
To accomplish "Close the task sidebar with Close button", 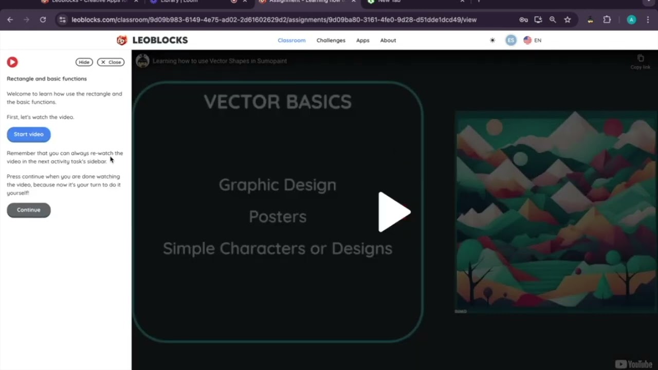I will [111, 62].
